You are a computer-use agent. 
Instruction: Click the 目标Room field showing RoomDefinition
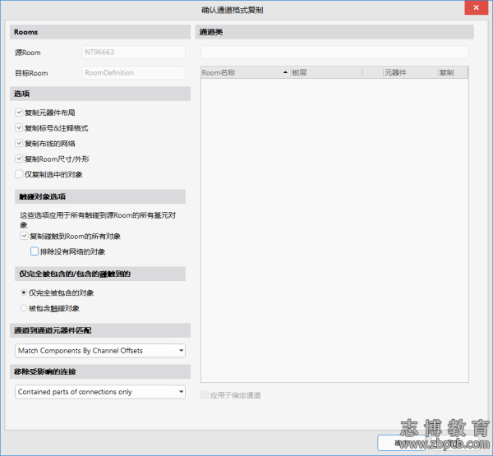[x=134, y=72]
